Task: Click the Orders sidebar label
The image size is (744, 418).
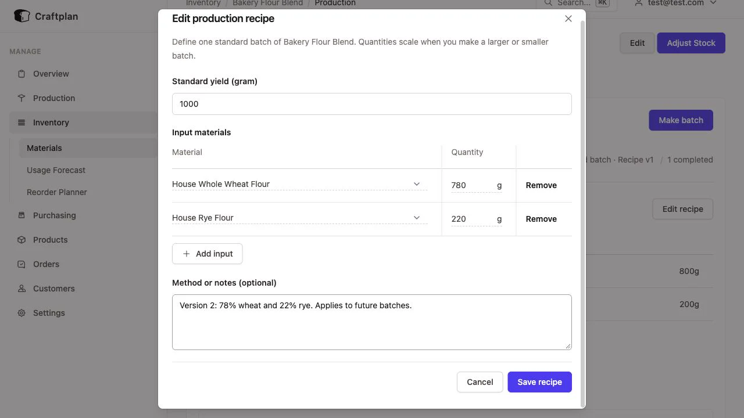Action: (x=46, y=264)
